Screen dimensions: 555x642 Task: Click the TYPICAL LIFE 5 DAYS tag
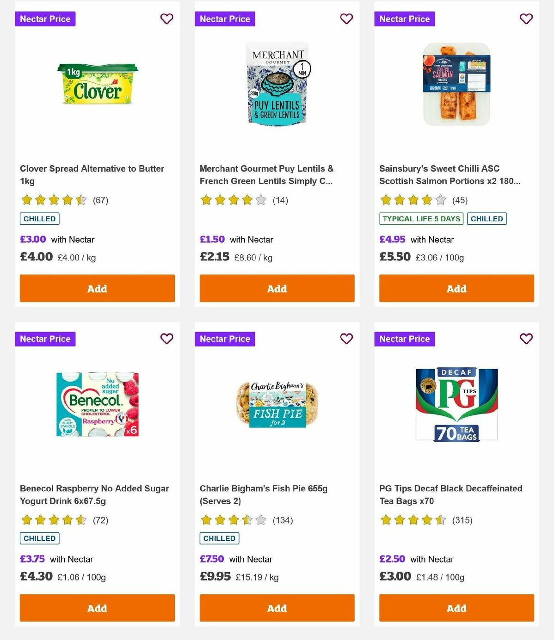click(x=420, y=218)
